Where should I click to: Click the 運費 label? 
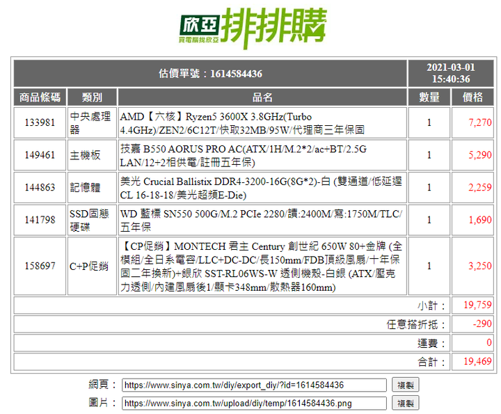pos(431,344)
